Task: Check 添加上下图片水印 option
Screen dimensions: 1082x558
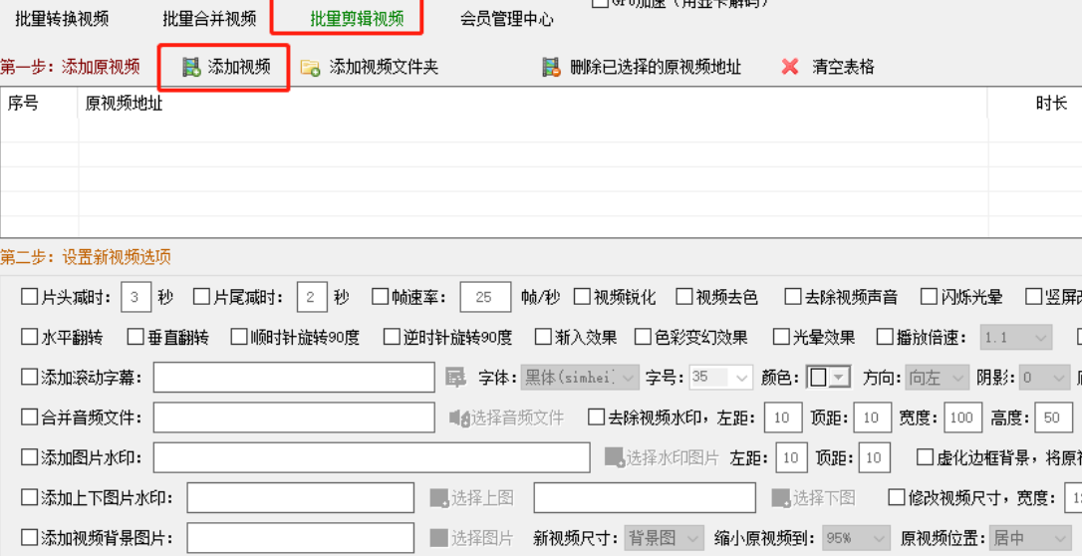Action: [x=30, y=498]
